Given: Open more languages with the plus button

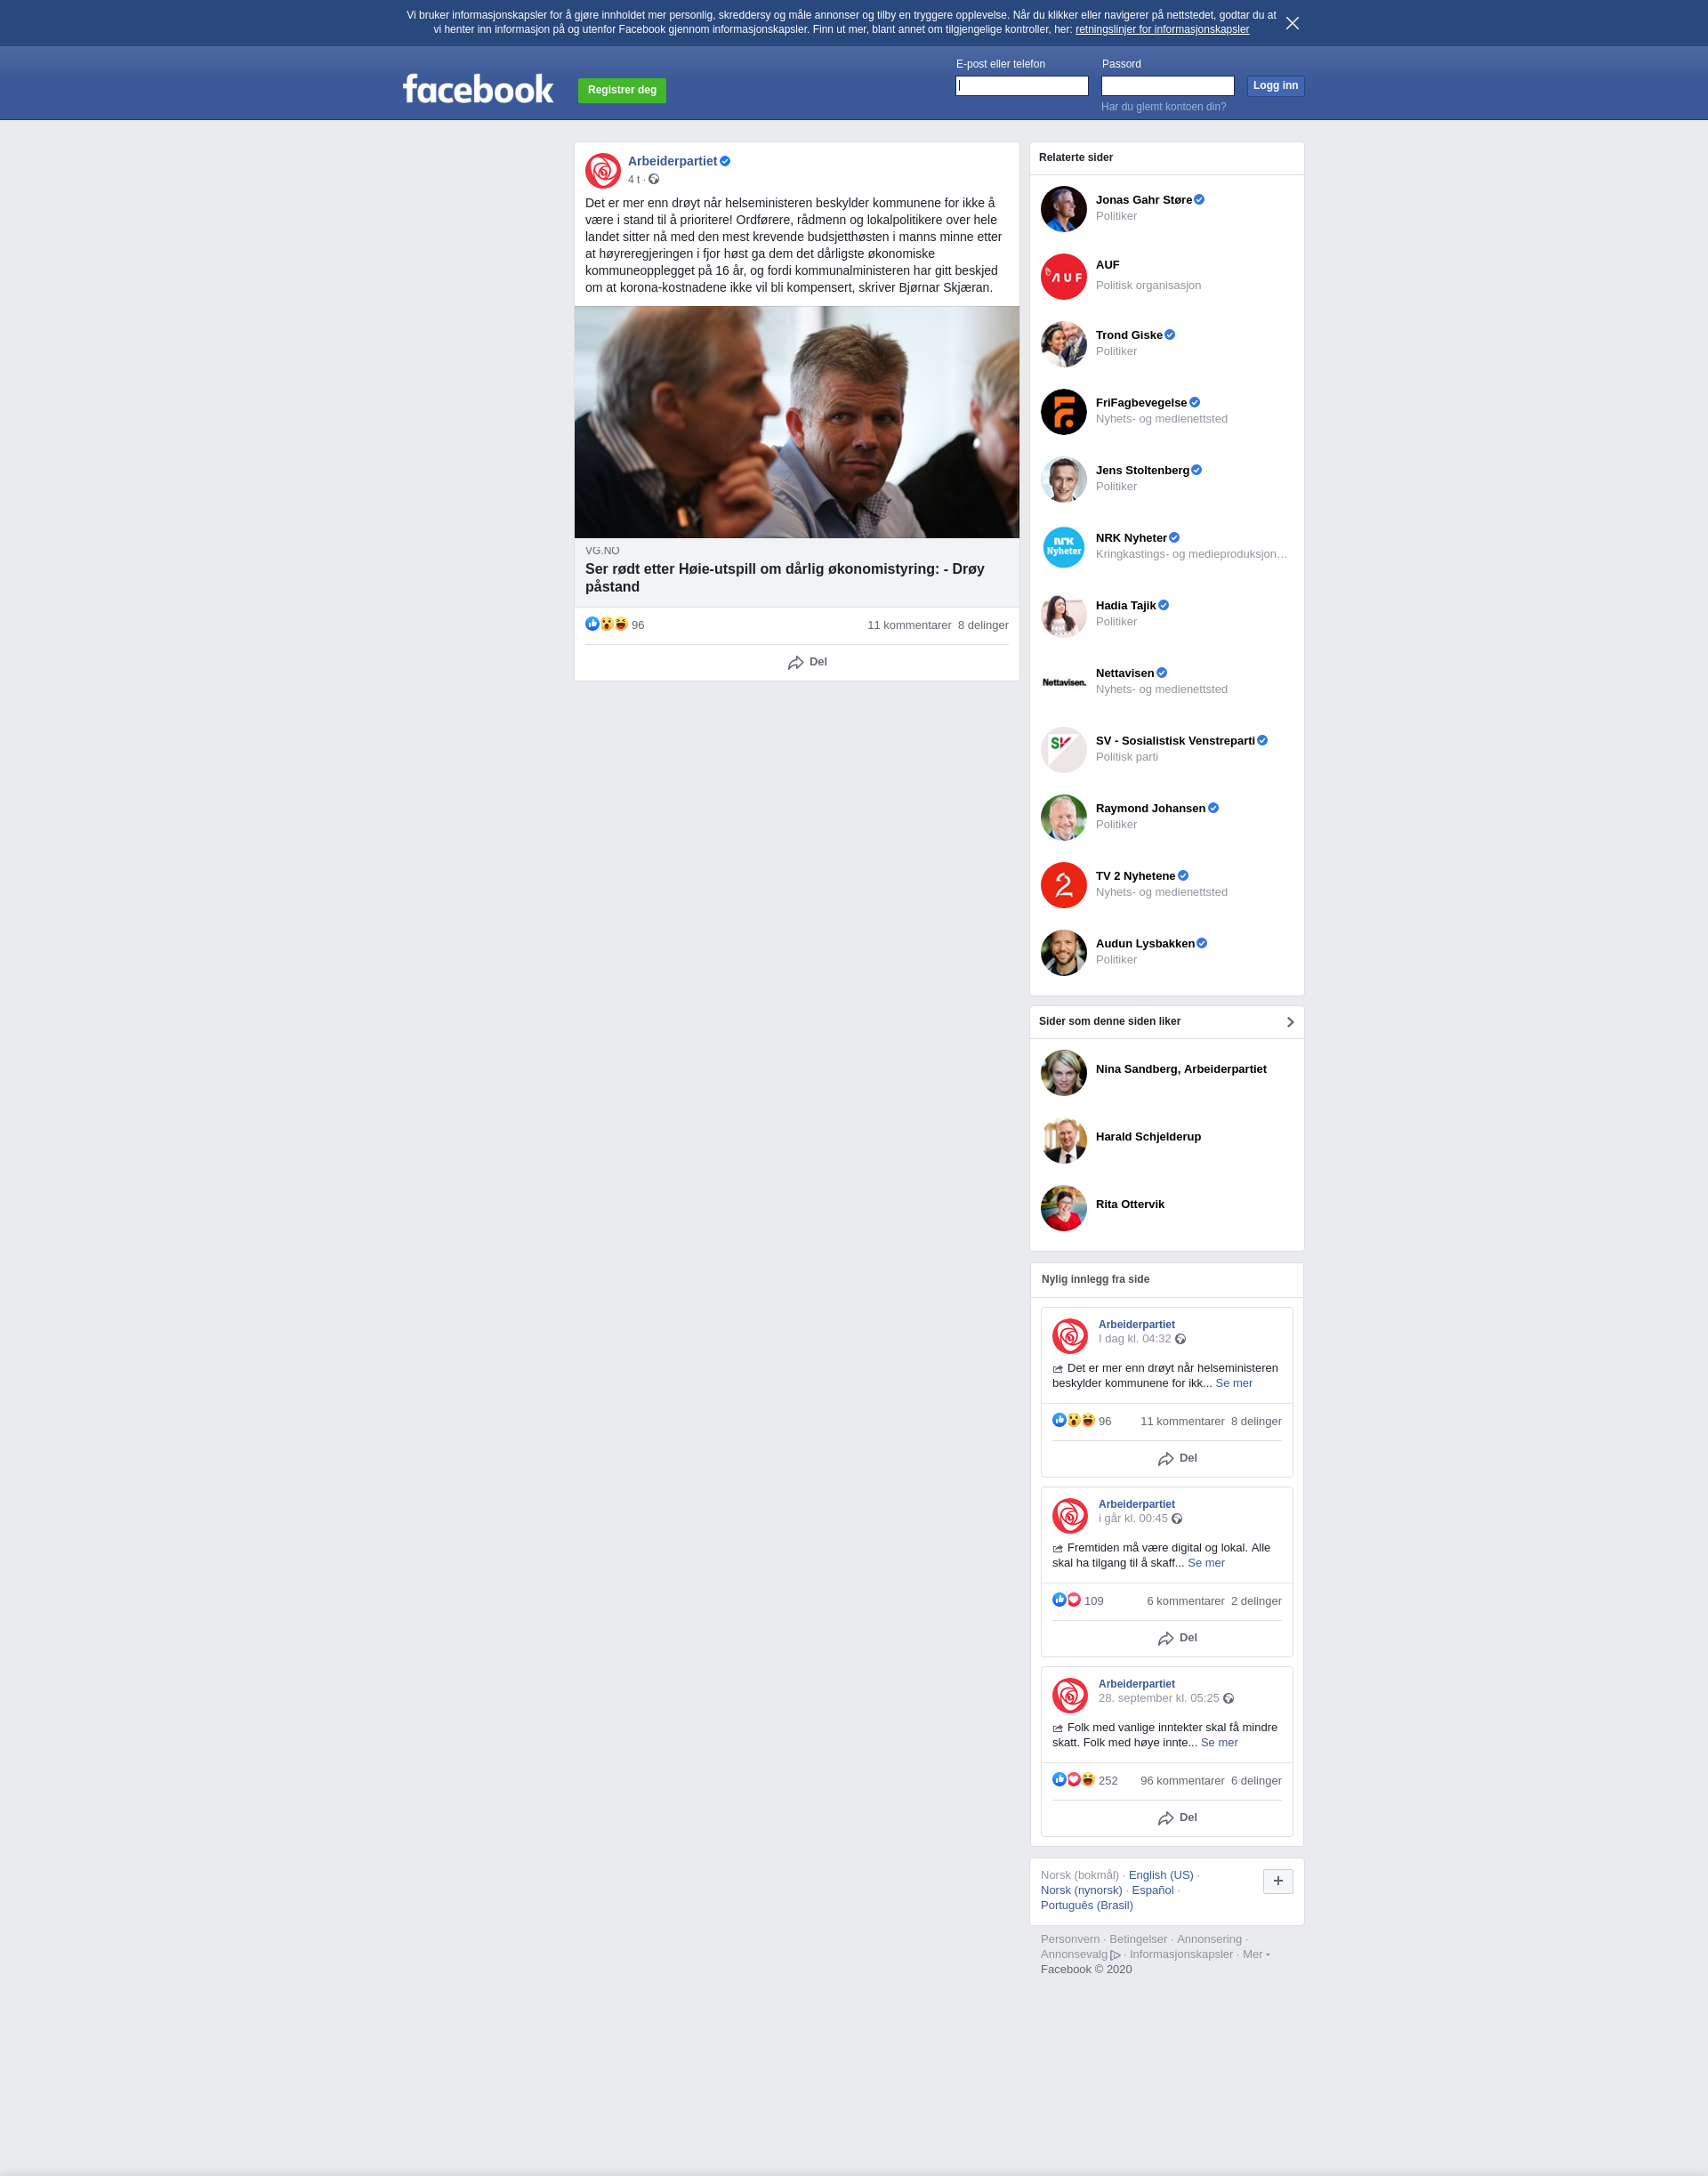Looking at the screenshot, I should point(1278,1881).
